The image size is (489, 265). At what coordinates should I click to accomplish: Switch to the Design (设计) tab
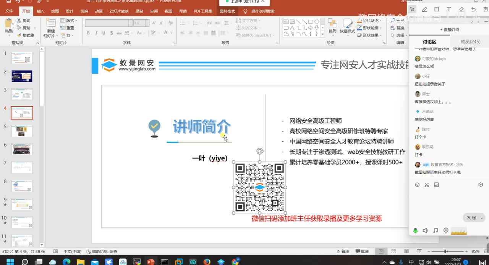point(70,11)
